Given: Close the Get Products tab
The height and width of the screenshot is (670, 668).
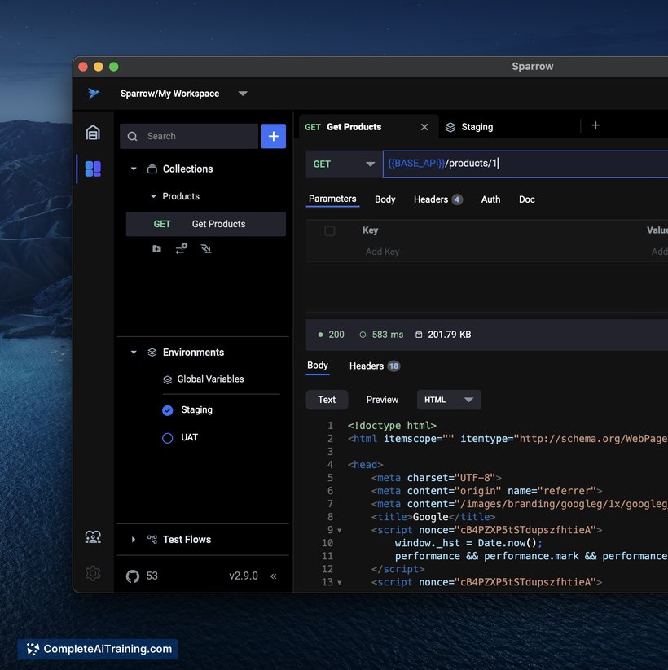Looking at the screenshot, I should pyautogui.click(x=424, y=127).
